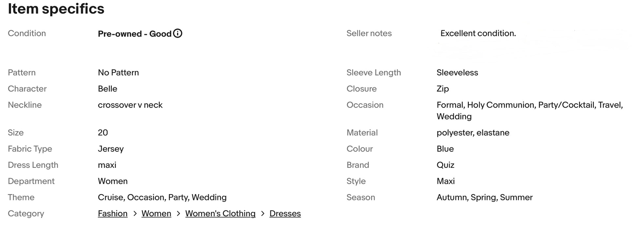Click the polyester, elastane material value
The image size is (638, 238).
473,133
